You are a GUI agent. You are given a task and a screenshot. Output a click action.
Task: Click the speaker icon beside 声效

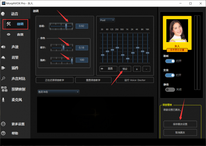[x=3, y=47]
